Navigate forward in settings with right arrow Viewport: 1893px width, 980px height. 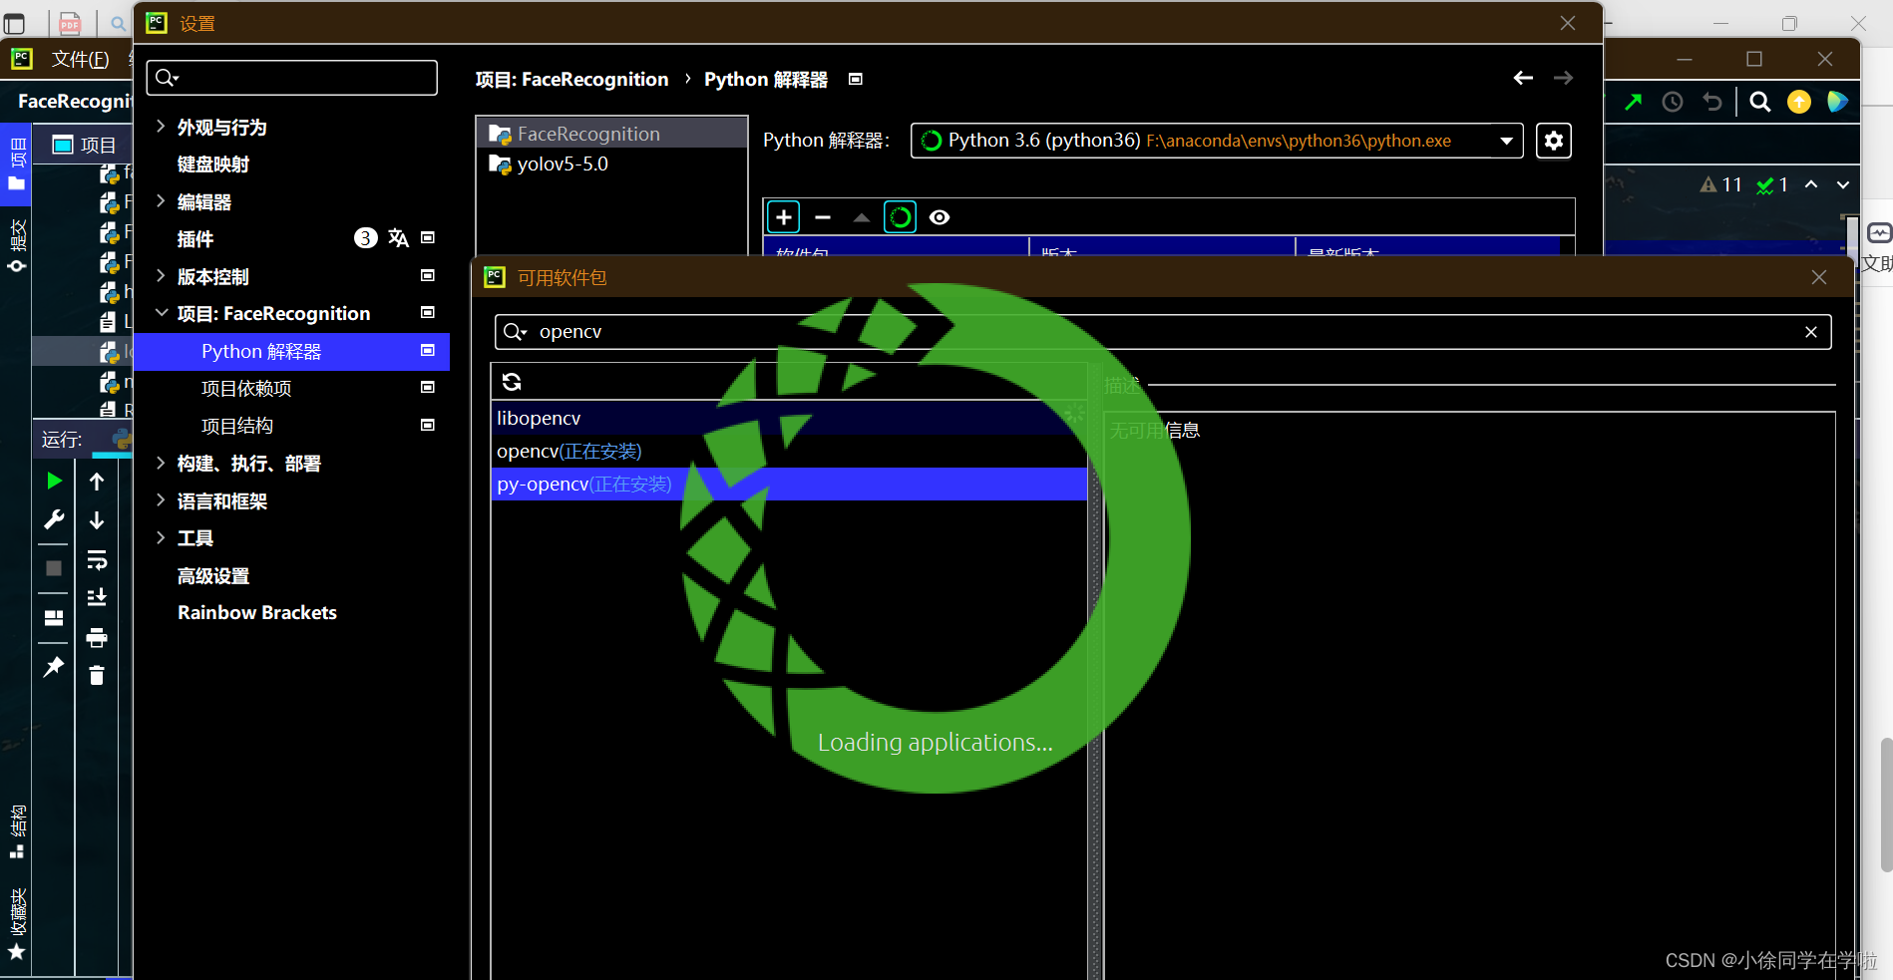tap(1563, 78)
